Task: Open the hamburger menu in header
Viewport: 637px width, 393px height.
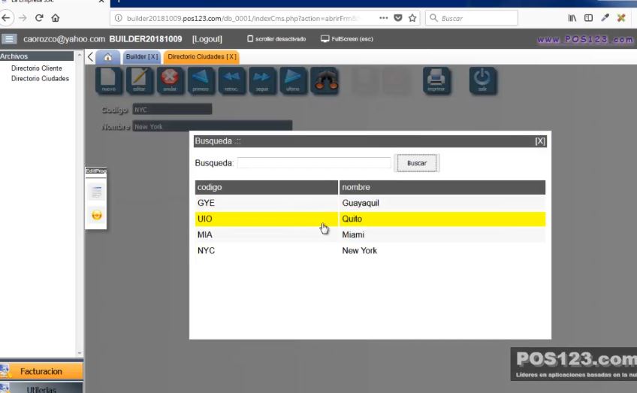Action: click(9, 39)
